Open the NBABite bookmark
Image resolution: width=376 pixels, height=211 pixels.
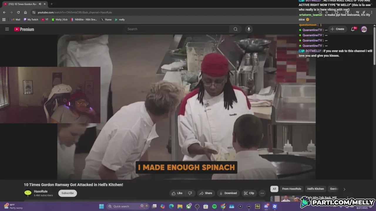tap(84, 20)
